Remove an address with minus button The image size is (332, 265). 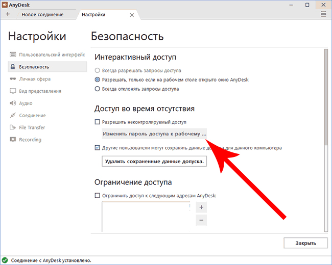201,220
